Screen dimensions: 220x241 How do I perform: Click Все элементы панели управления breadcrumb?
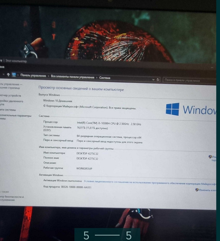point(72,77)
